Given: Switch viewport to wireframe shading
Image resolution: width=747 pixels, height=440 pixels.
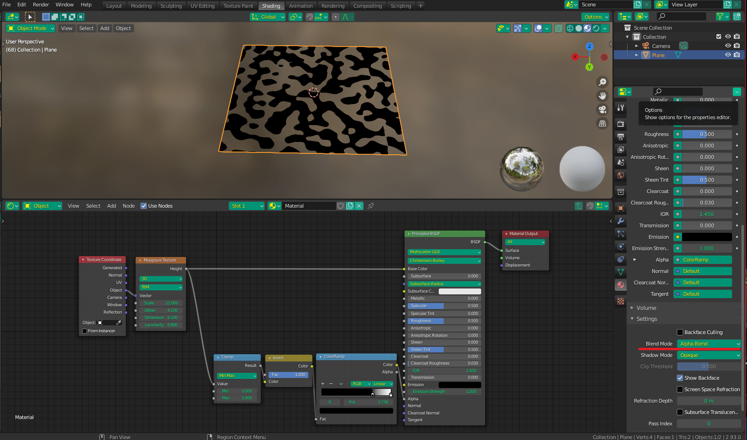Looking at the screenshot, I should (570, 28).
